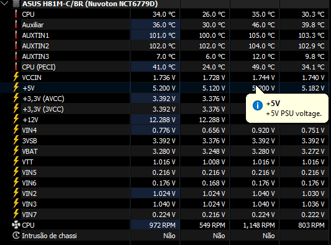Image resolution: width=331 pixels, height=245 pixels.
Task: Select the AUXTIN3 sensor label
Action: pos(35,56)
